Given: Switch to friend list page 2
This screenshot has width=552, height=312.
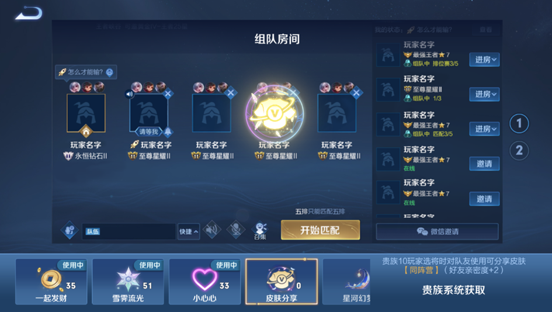Looking at the screenshot, I should pyautogui.click(x=519, y=151).
